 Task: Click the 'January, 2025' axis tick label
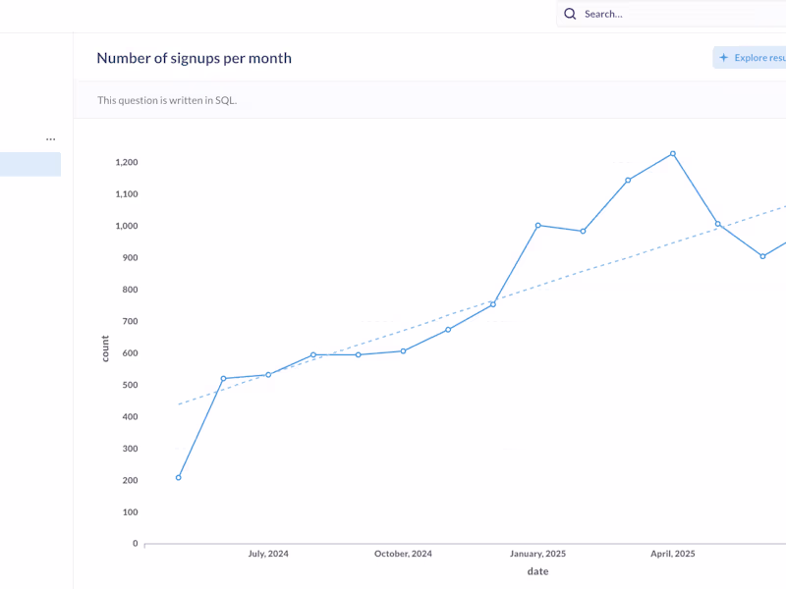click(537, 554)
